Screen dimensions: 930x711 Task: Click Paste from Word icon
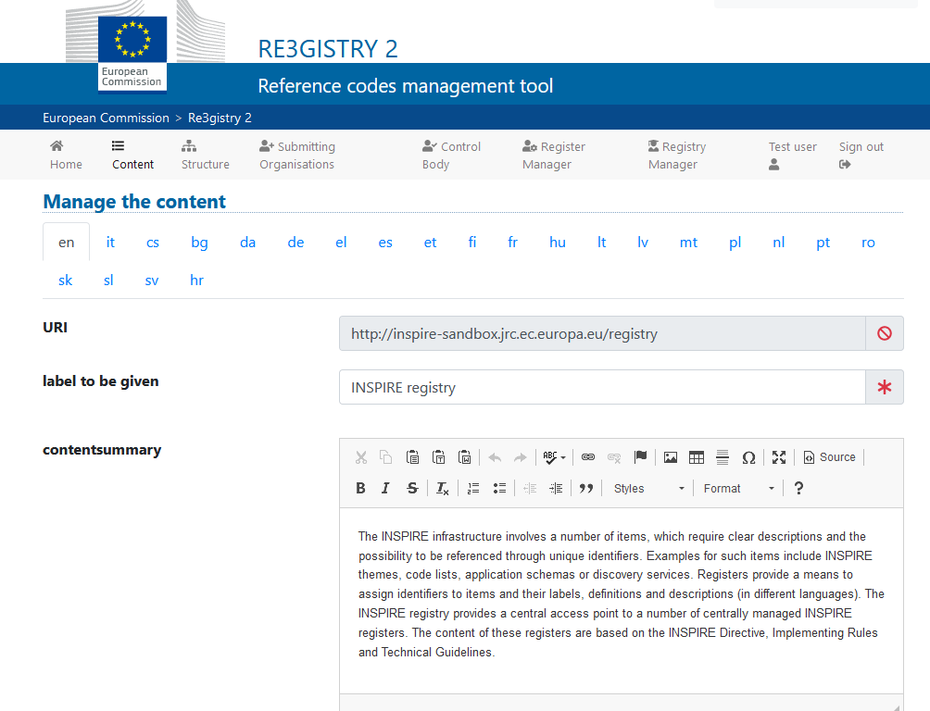[464, 457]
